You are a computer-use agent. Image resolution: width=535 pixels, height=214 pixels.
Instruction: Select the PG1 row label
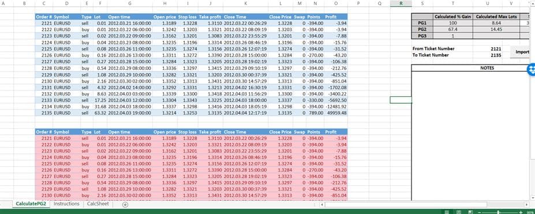422,23
